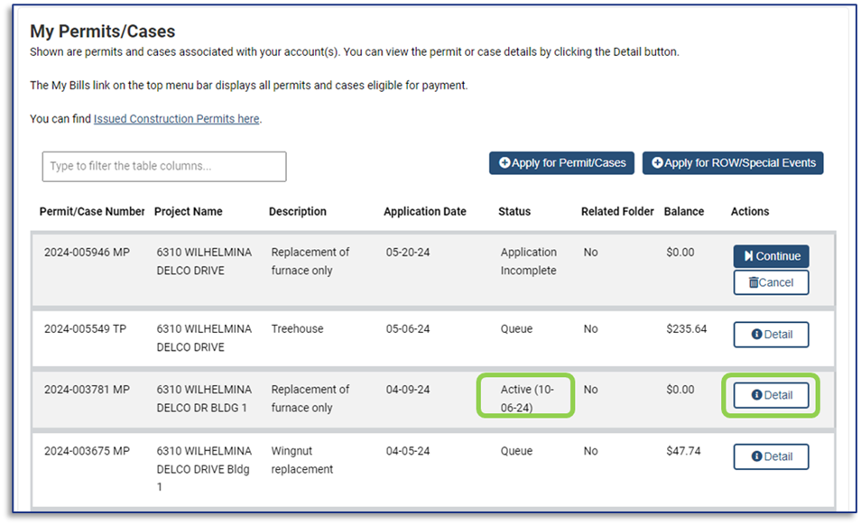Screen dimensions: 861x525
Task: Cancel the incomplete furnace replacement application
Action: (x=771, y=282)
